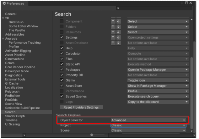The image size is (199, 139).
Task: Open the Scene search engine dropdown
Action: [148, 130]
